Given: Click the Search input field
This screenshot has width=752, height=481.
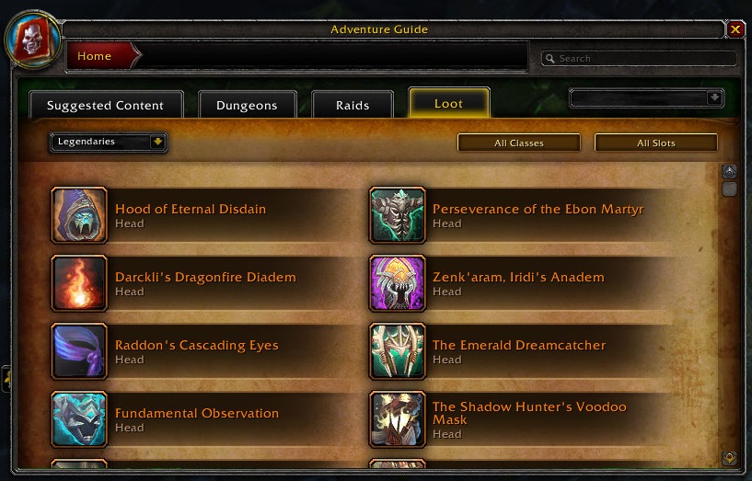Looking at the screenshot, I should [640, 59].
